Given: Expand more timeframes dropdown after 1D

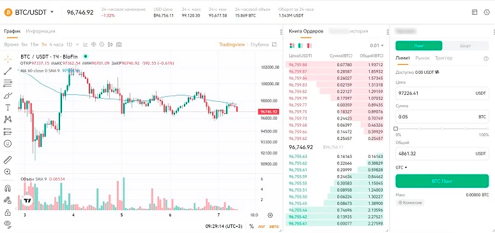Looking at the screenshot, I should (79, 45).
